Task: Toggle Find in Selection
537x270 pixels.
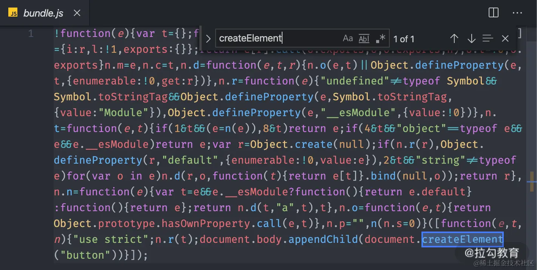Action: pos(488,38)
